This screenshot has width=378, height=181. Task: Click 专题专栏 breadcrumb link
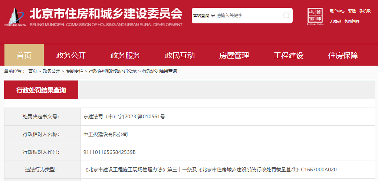pyautogui.click(x=75, y=71)
